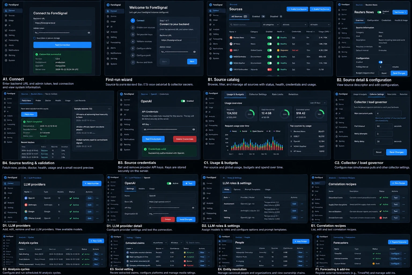This screenshot has height=275, width=412.
Task: Enable USGS Earthquakes toggle in Sources table
Action: point(270,69)
